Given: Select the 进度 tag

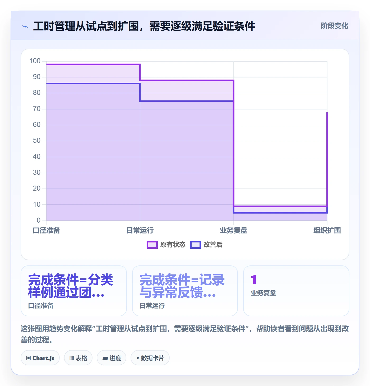Looking at the screenshot, I should point(112,358).
